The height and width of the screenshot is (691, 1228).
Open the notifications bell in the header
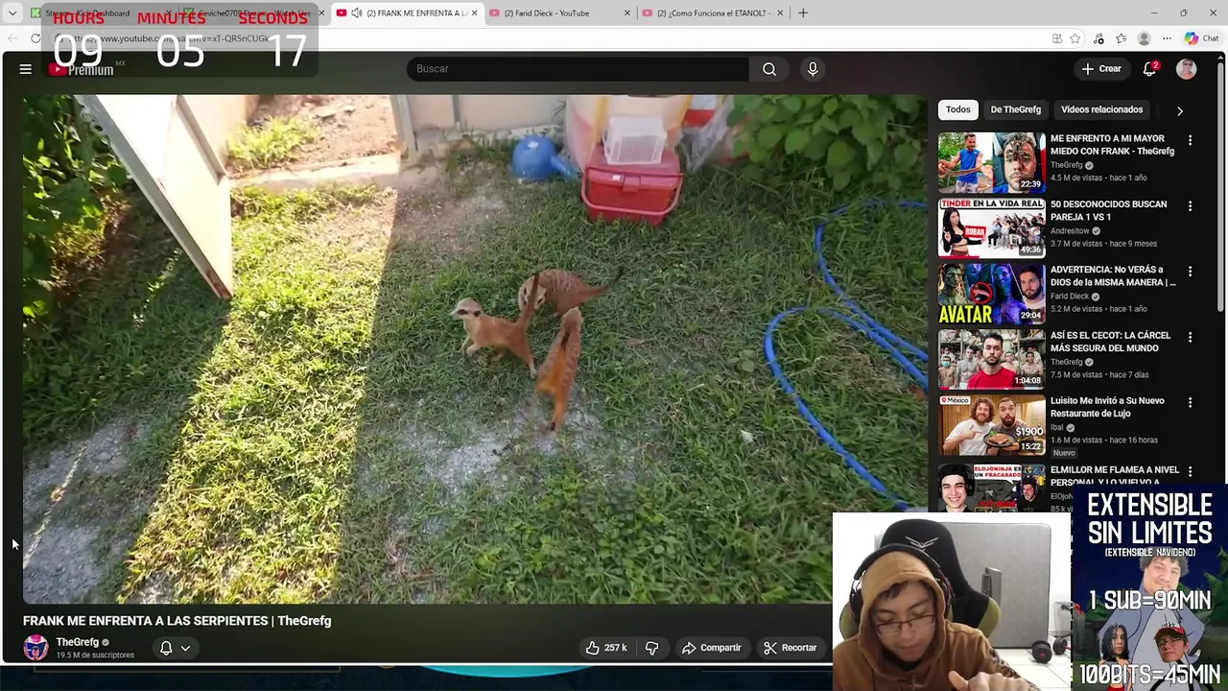pos(1149,69)
